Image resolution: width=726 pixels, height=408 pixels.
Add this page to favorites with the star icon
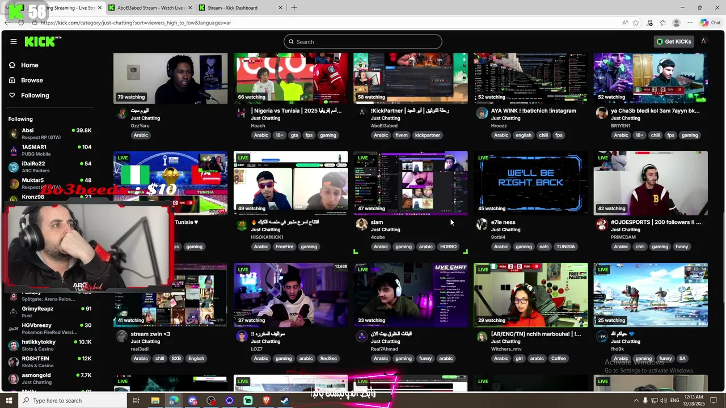coord(636,23)
